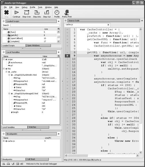This screenshot has width=145, height=167.
Task: Select the [openCallback] function row
Action: (x=30, y=38)
